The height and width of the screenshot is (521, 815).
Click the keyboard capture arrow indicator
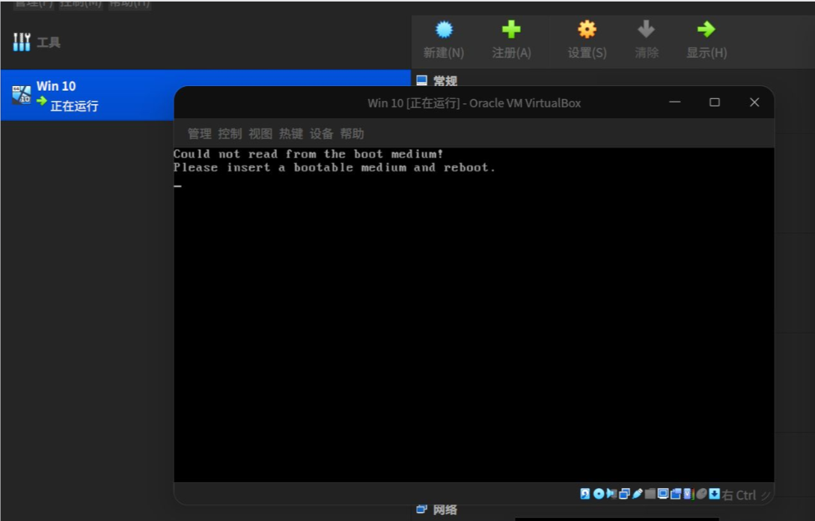pyautogui.click(x=714, y=493)
